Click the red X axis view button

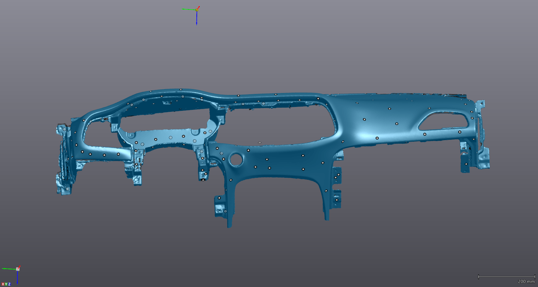pyautogui.click(x=3, y=284)
